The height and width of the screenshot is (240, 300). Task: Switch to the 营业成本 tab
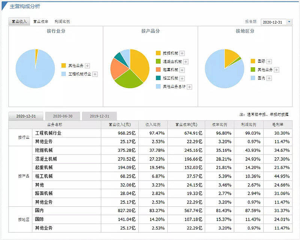pos(40,22)
